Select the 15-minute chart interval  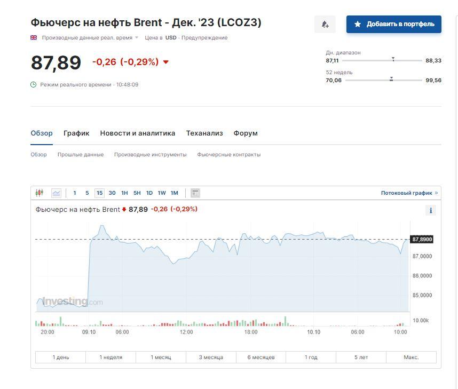99,193
